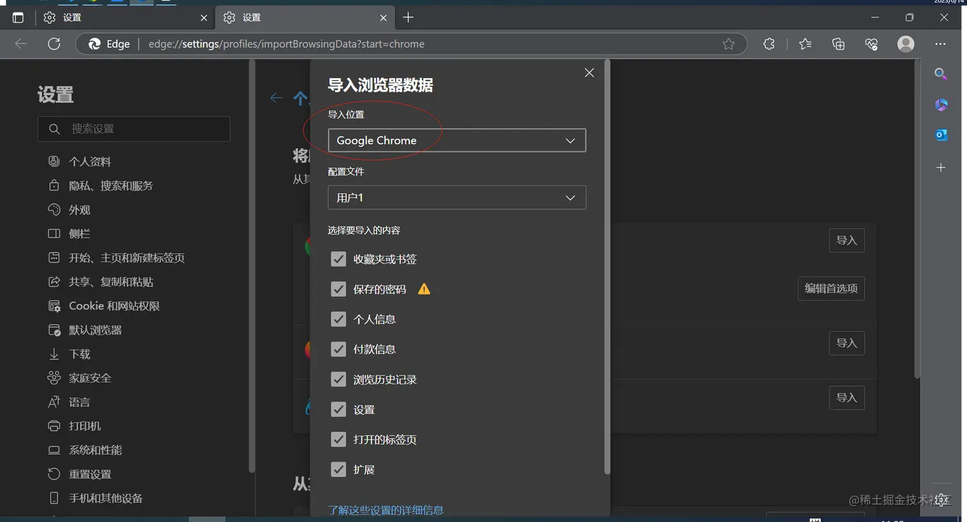The height and width of the screenshot is (522, 967).
Task: Open the 导入位置 Google Chrome dropdown
Action: point(457,140)
